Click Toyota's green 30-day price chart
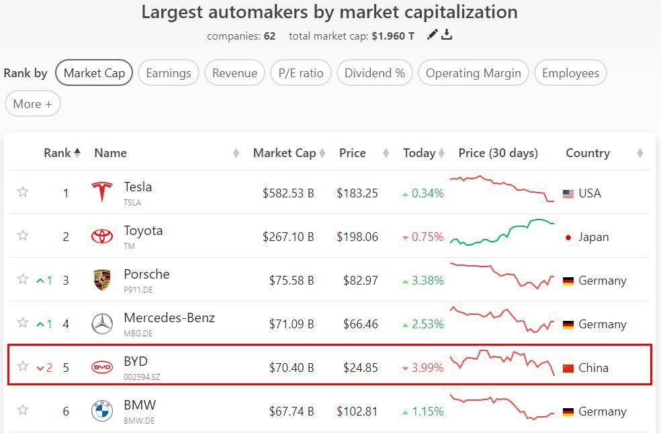The image size is (661, 433). point(502,232)
